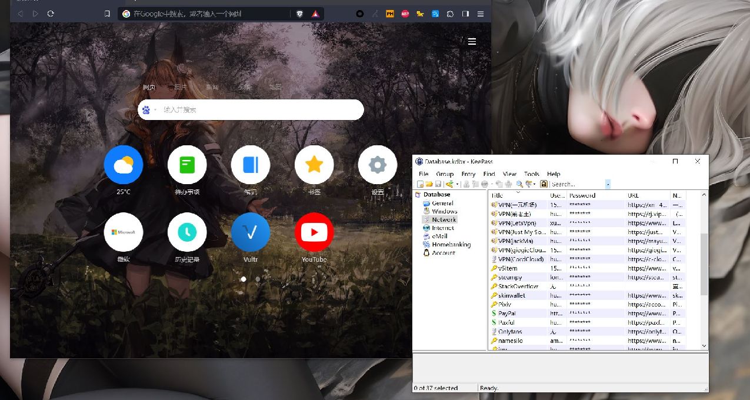Open the 25°C weather shortcut
750x400 pixels.
[124, 165]
